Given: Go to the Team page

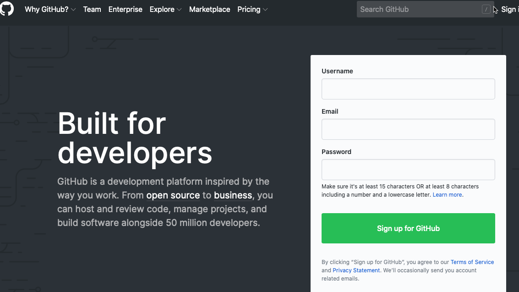Looking at the screenshot, I should pos(92,9).
